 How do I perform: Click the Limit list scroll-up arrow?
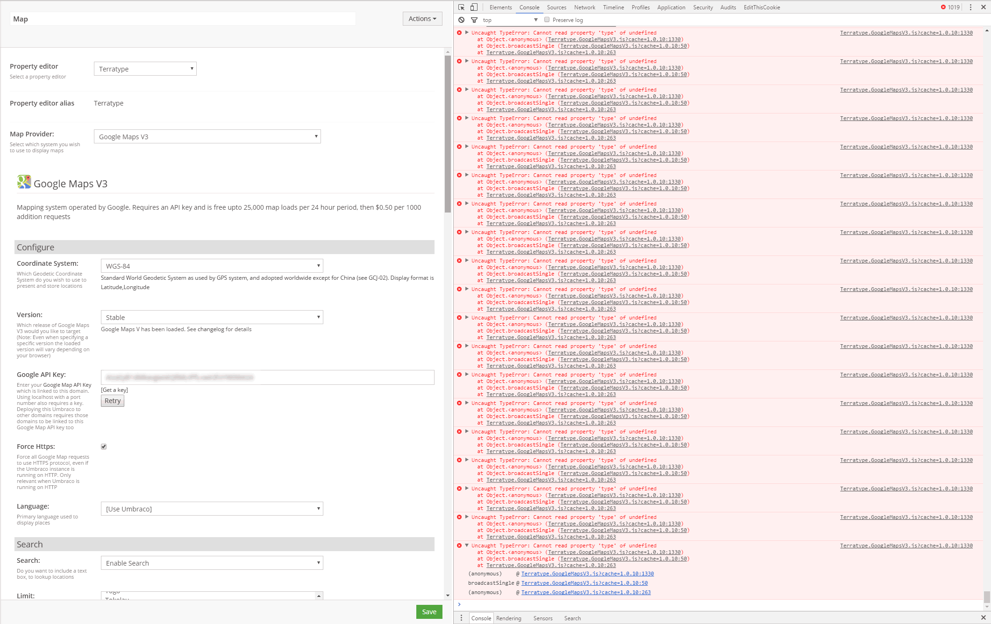pos(319,596)
